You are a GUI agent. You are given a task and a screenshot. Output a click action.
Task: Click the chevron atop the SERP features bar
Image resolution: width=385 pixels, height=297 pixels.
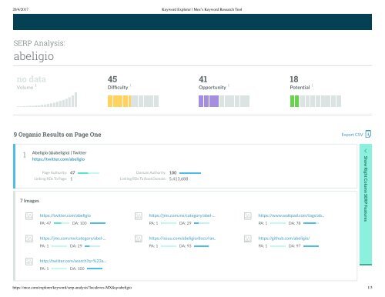click(366, 151)
